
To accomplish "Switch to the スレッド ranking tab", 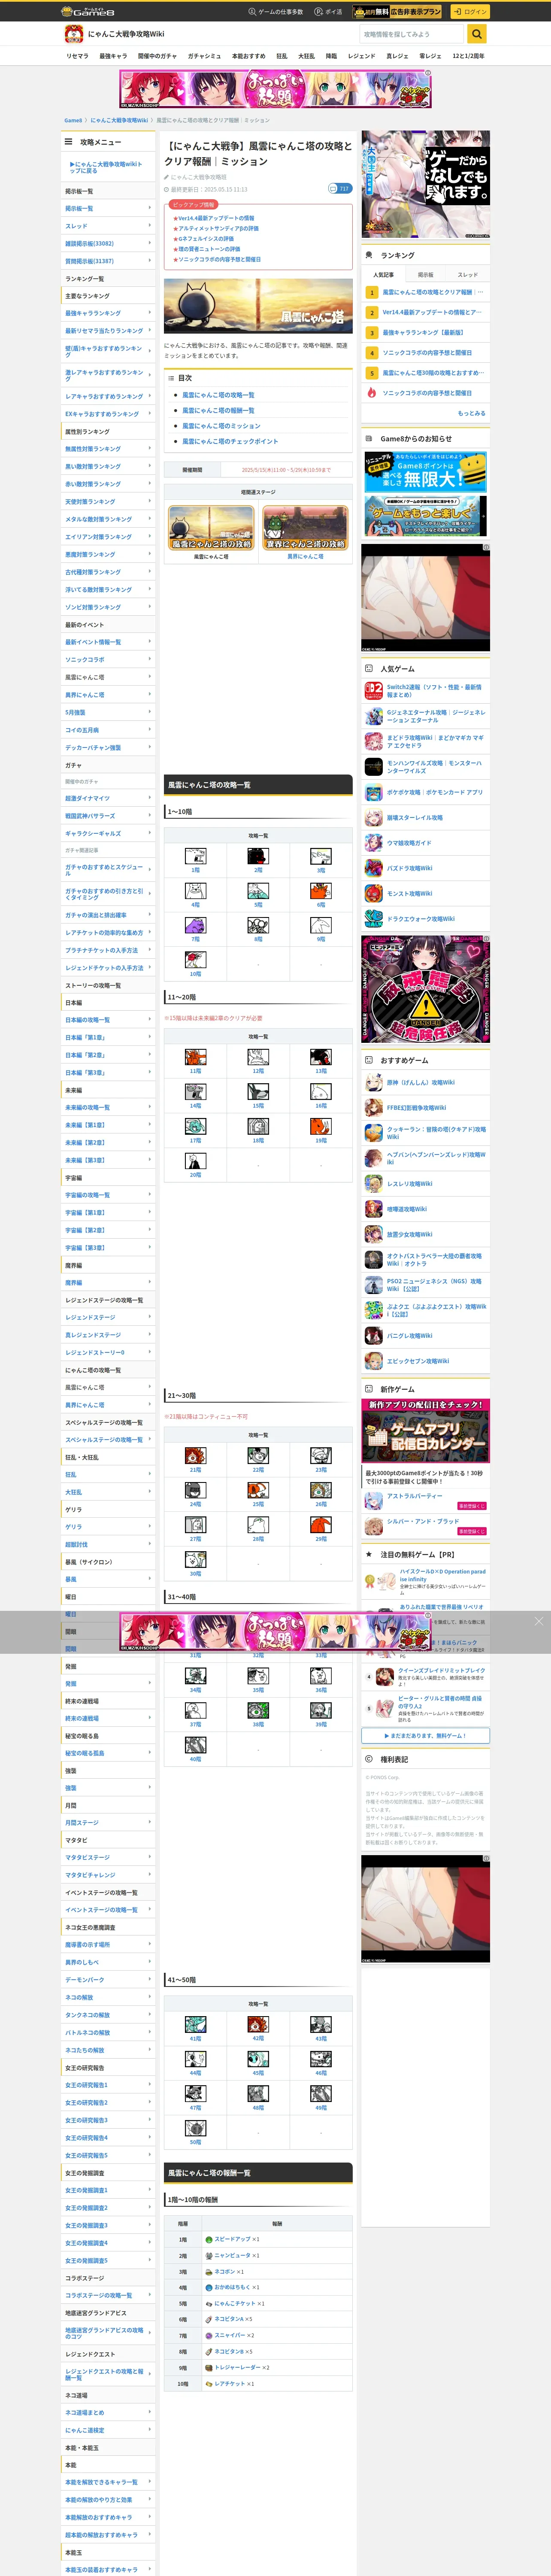I will pos(468,274).
